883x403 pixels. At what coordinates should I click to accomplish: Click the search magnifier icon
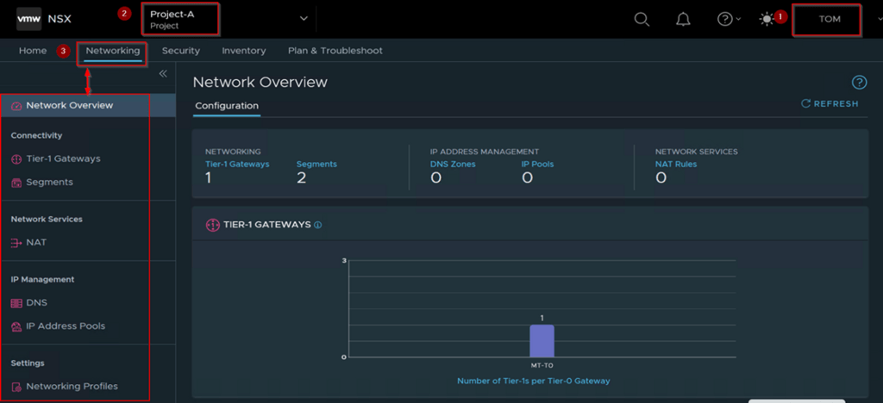[642, 19]
